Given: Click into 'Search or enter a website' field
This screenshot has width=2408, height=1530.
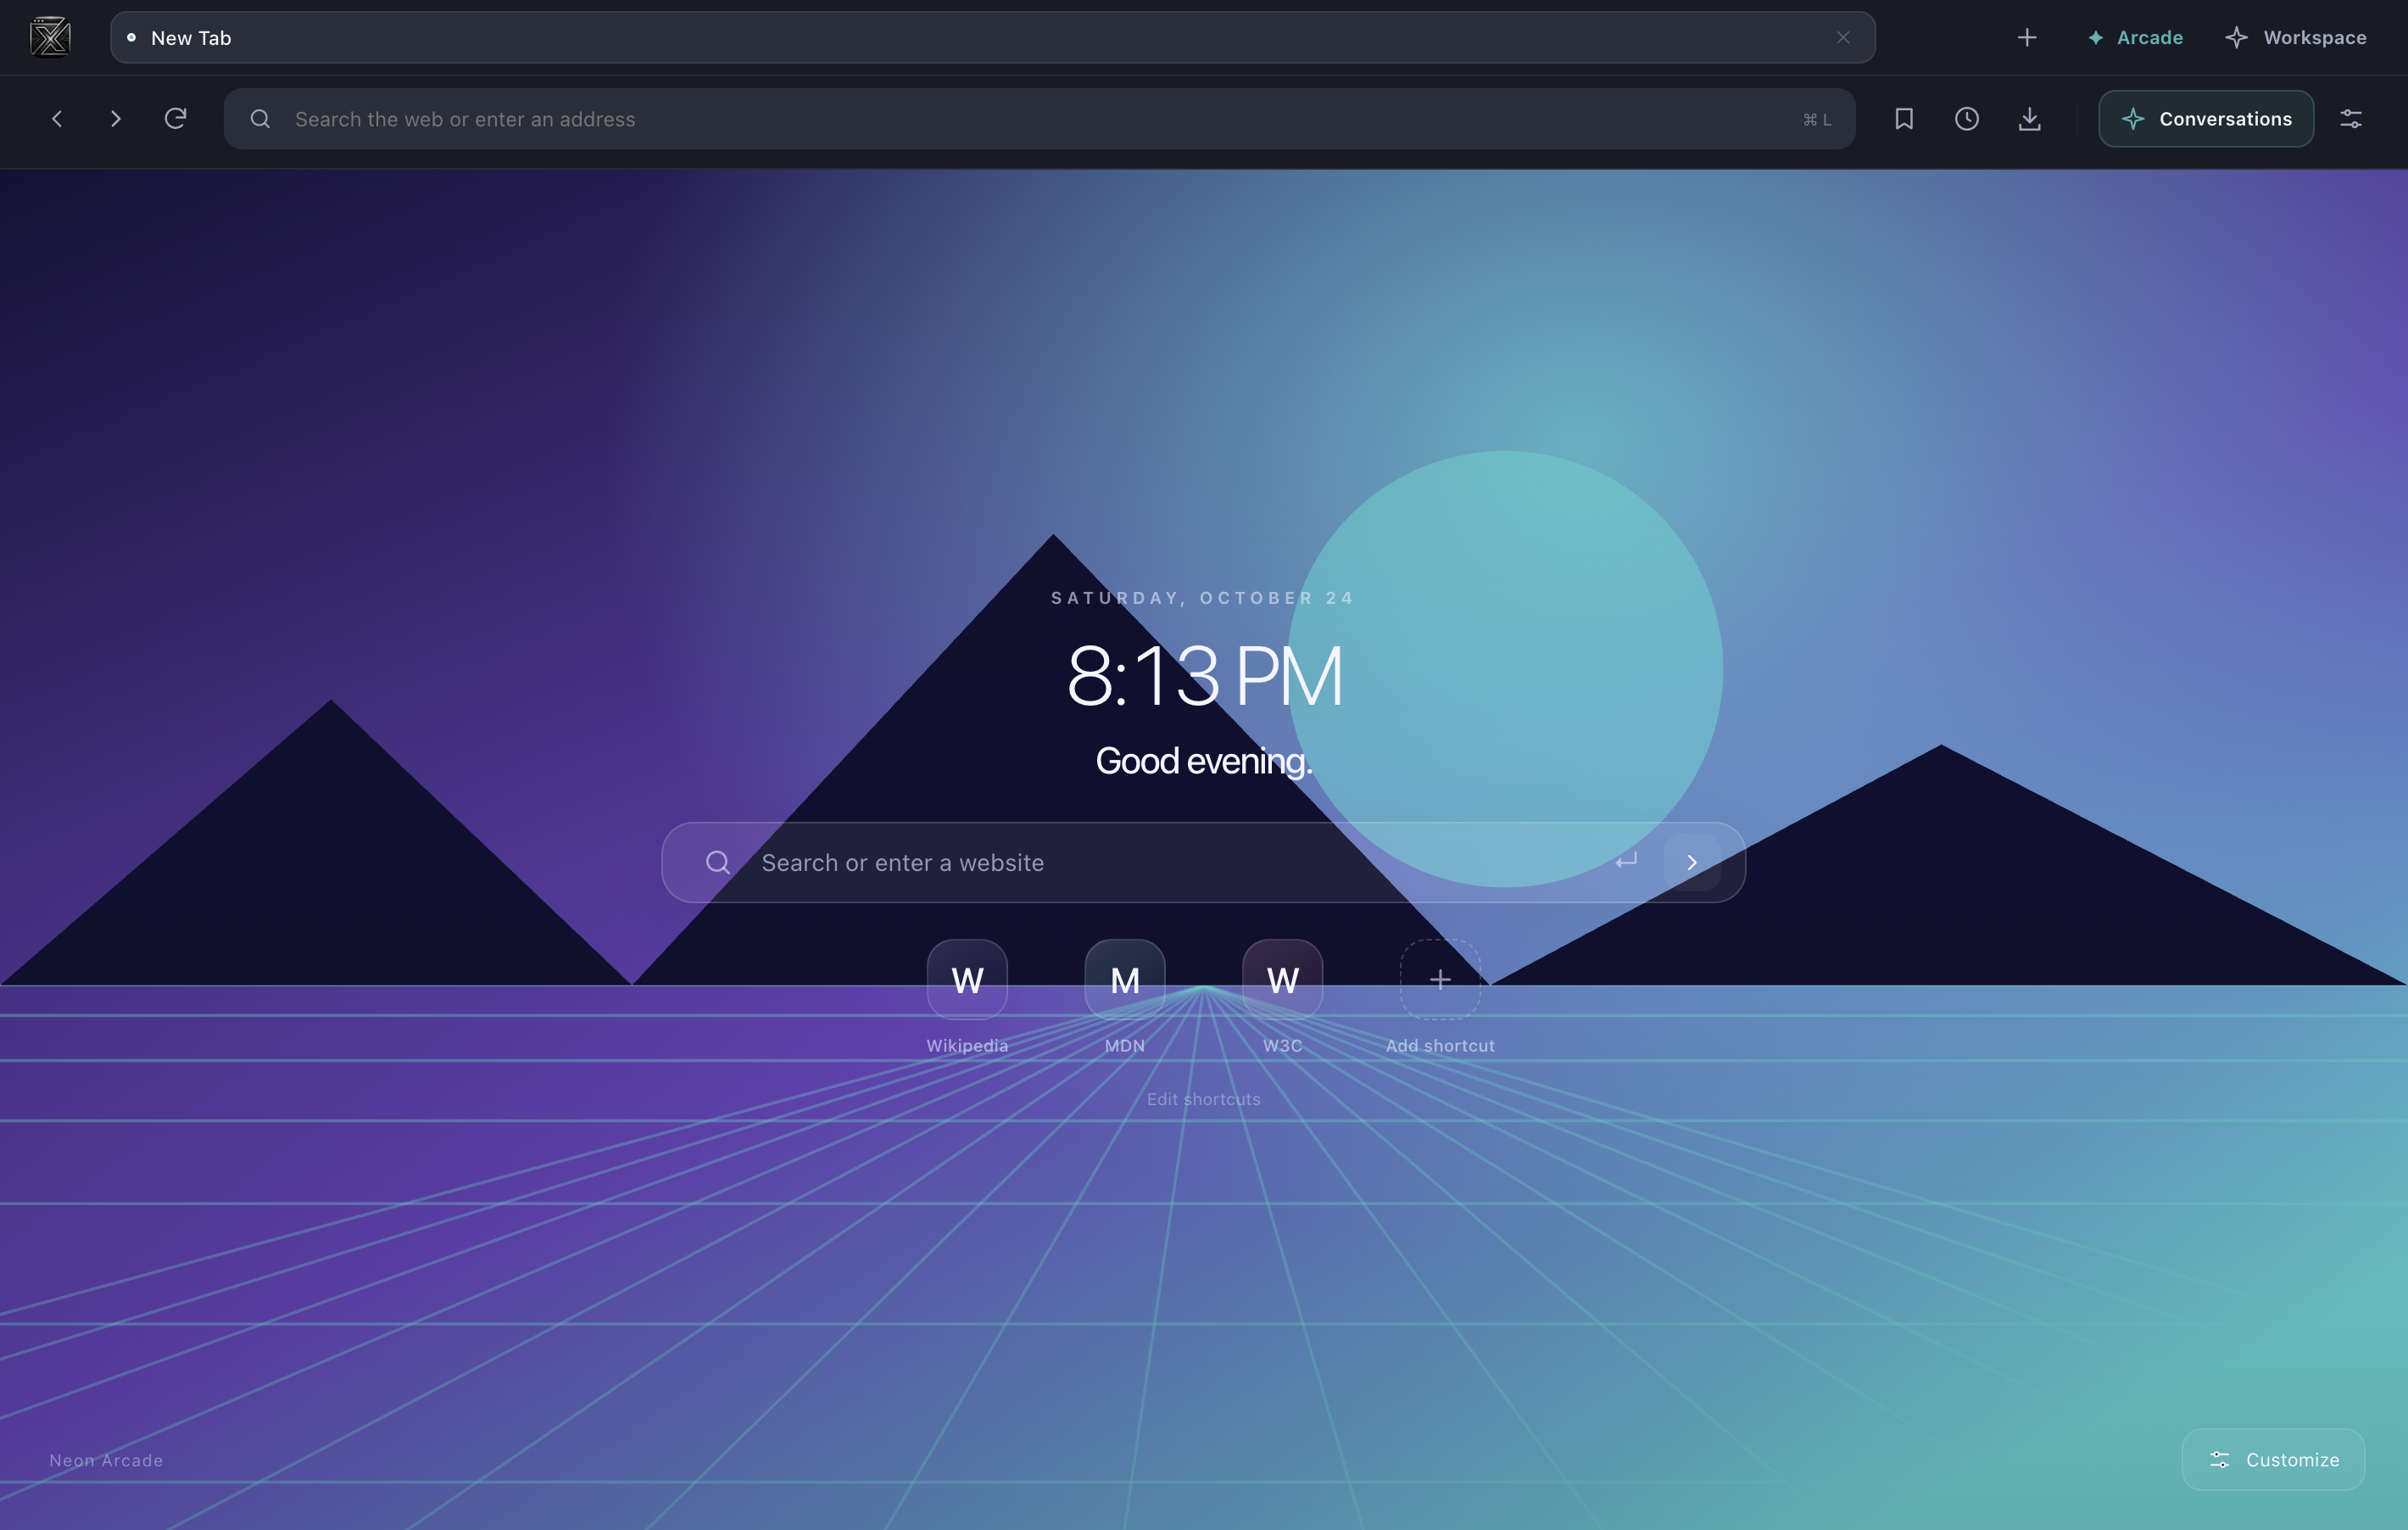Looking at the screenshot, I should tap(1203, 863).
